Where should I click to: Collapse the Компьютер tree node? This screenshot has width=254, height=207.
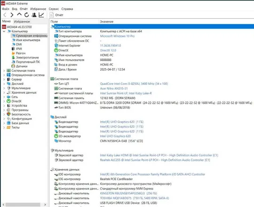coord(4,31)
